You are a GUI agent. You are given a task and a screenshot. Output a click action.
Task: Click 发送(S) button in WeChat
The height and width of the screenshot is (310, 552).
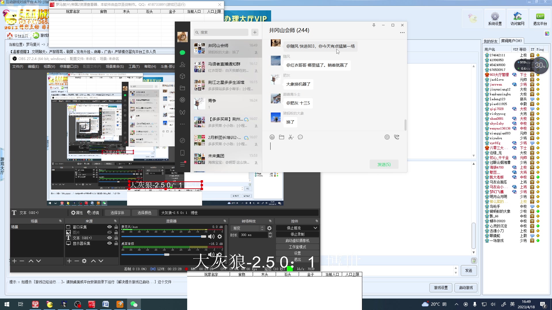pyautogui.click(x=384, y=164)
